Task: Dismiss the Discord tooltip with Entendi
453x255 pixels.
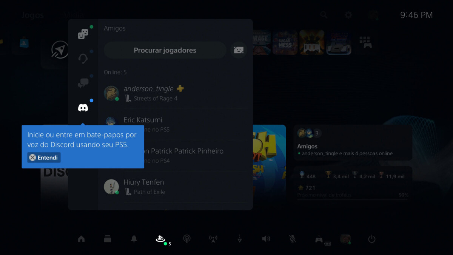Action: tap(44, 158)
